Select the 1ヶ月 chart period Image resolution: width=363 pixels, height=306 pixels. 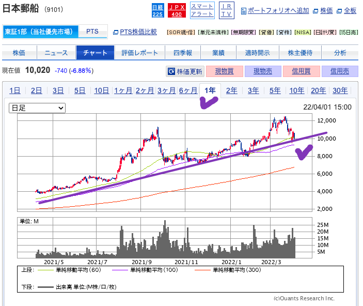123,90
